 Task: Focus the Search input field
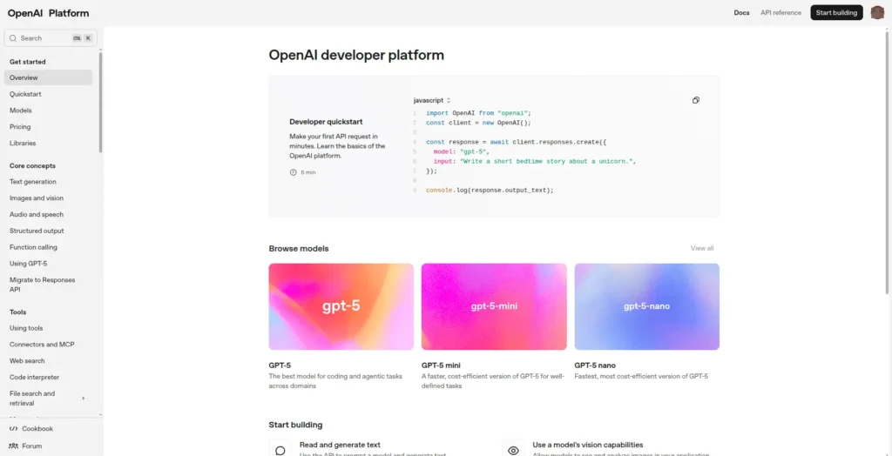coord(51,38)
